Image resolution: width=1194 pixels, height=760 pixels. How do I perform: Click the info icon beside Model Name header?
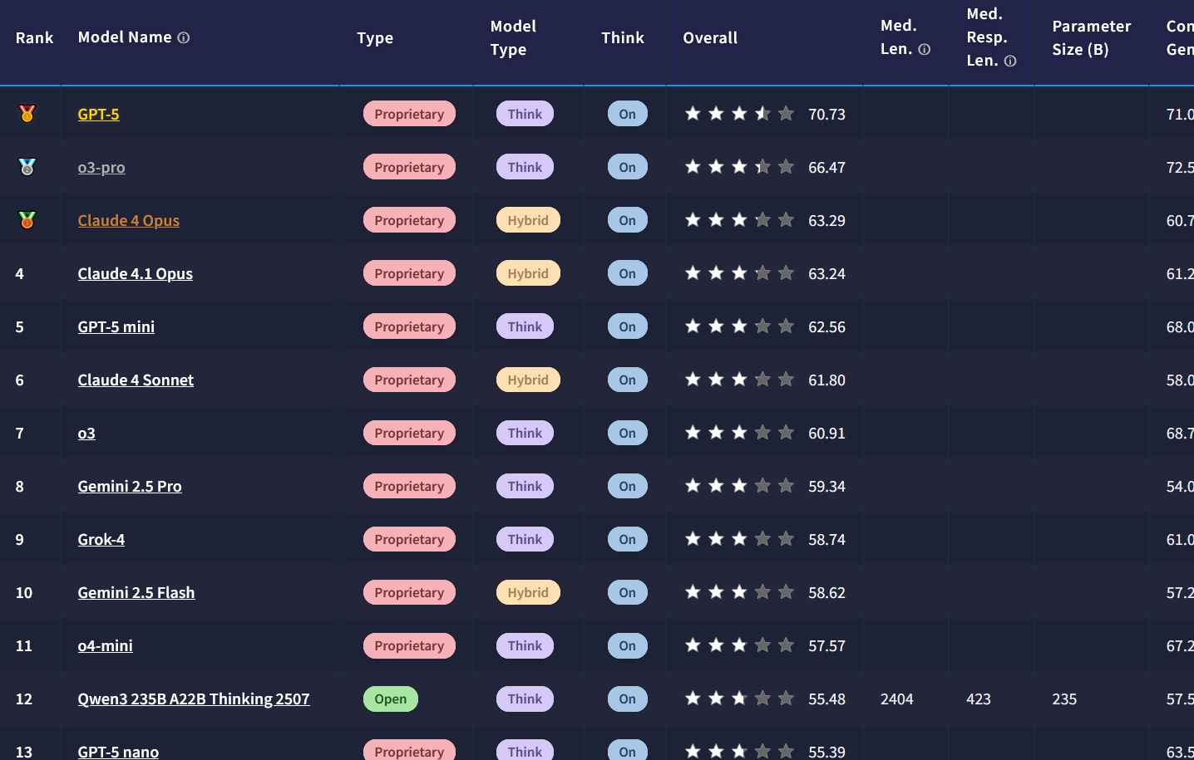tap(184, 38)
